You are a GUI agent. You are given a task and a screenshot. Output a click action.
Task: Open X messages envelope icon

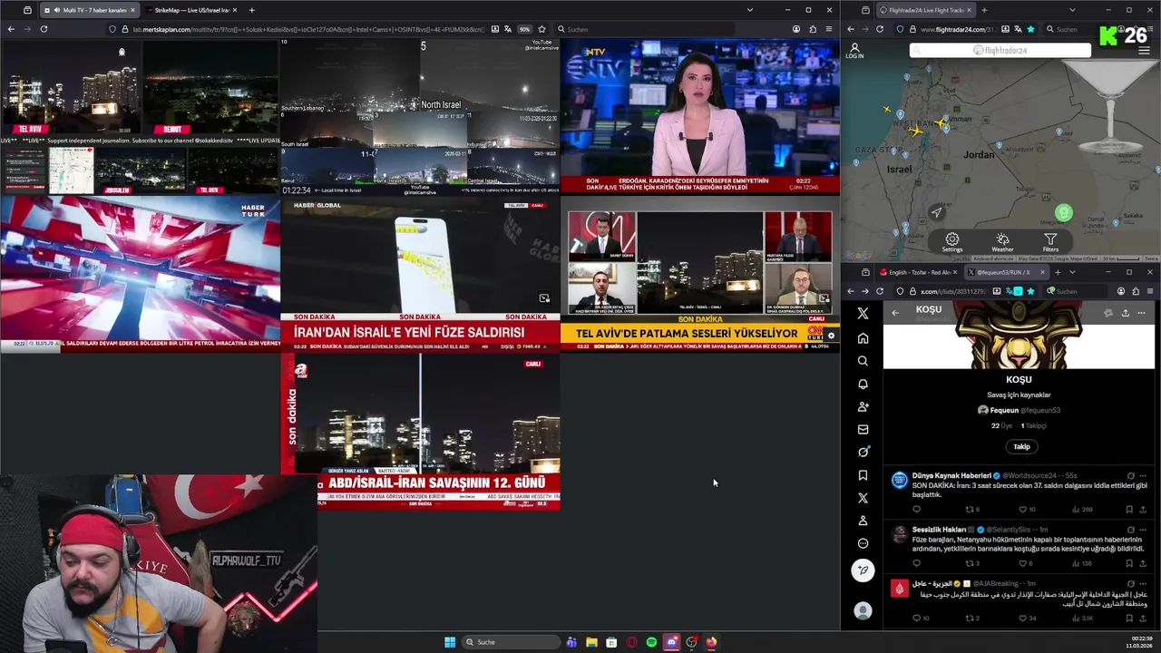(x=863, y=429)
